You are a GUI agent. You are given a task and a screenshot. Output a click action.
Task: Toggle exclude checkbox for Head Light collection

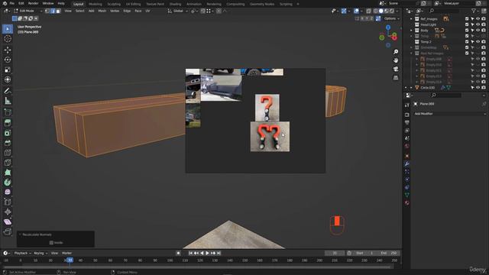pyautogui.click(x=467, y=24)
